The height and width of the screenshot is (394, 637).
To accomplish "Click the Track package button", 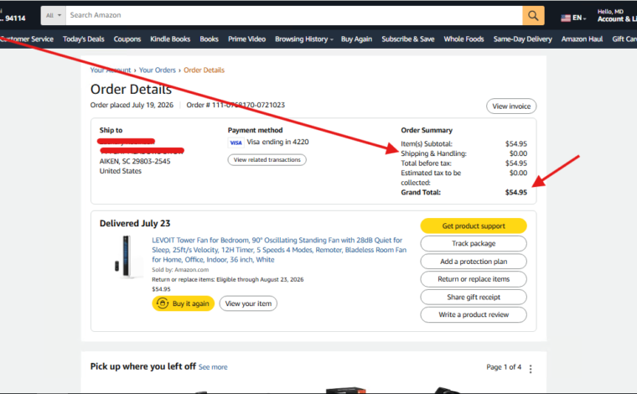I will 474,243.
